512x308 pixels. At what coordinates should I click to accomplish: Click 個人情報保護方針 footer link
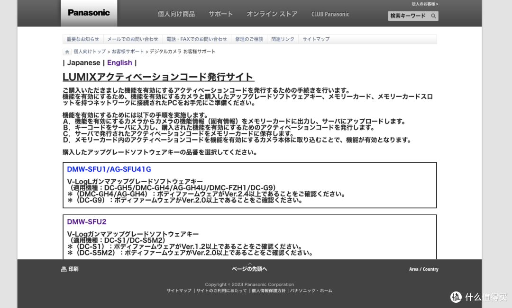268,290
